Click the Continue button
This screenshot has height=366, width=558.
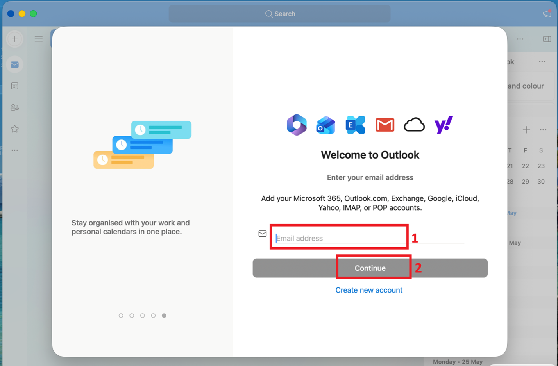370,268
